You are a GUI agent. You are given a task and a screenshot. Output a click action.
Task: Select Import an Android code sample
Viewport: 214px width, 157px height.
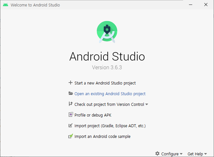(102, 136)
